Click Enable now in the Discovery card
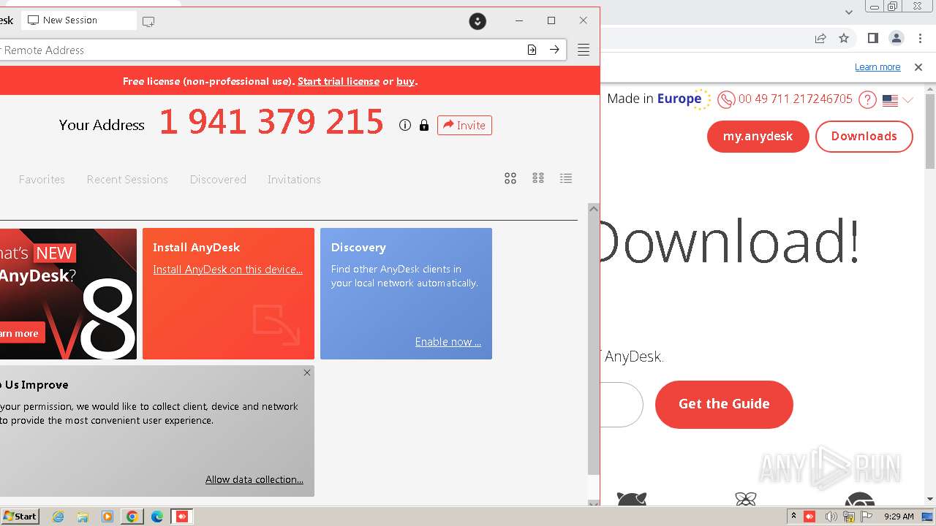The height and width of the screenshot is (526, 936). [448, 342]
